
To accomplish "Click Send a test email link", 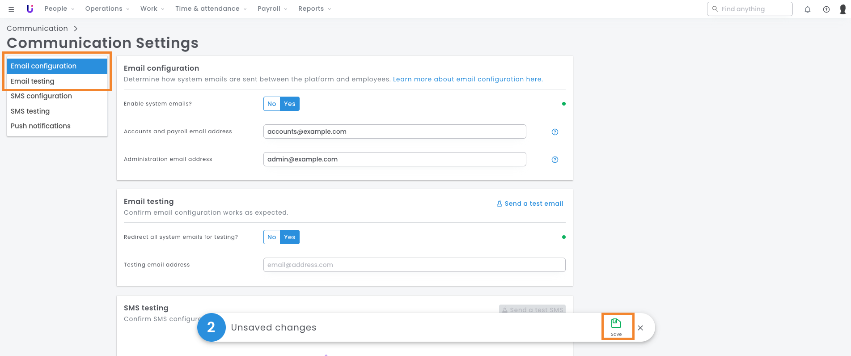I will (530, 203).
